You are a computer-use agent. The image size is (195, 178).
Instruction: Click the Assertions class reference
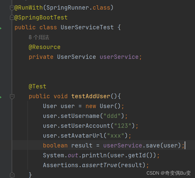point(61,165)
